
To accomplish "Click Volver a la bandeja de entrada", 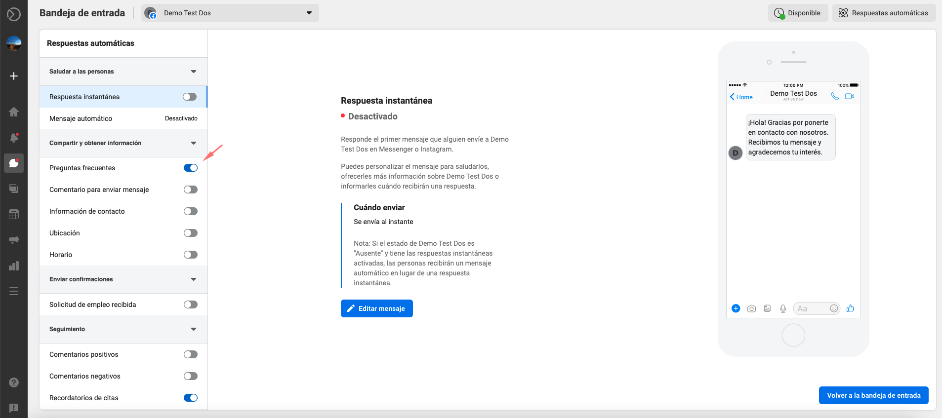I will coord(874,395).
